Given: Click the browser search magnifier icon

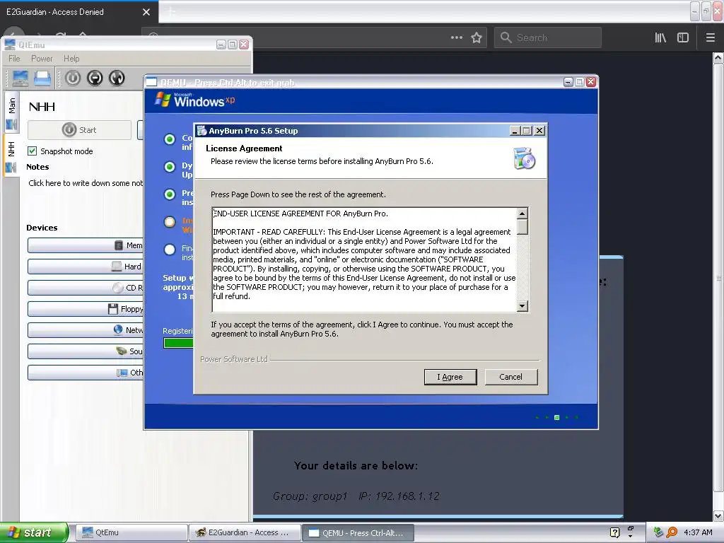Looking at the screenshot, I should click(506, 37).
